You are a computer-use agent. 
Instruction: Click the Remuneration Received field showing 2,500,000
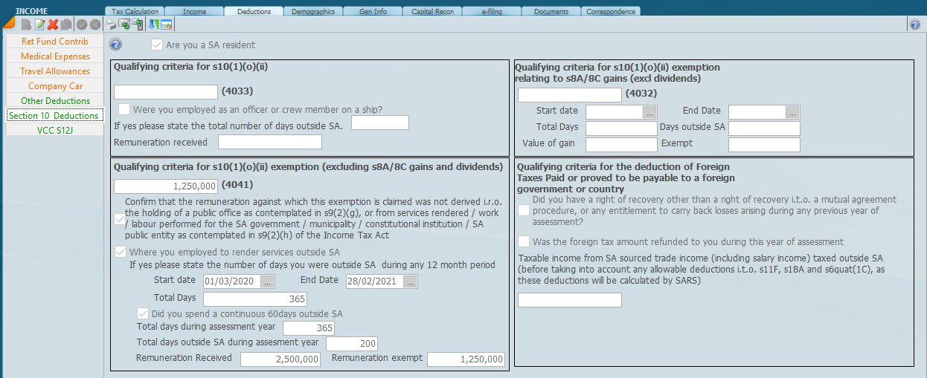pyautogui.click(x=280, y=359)
